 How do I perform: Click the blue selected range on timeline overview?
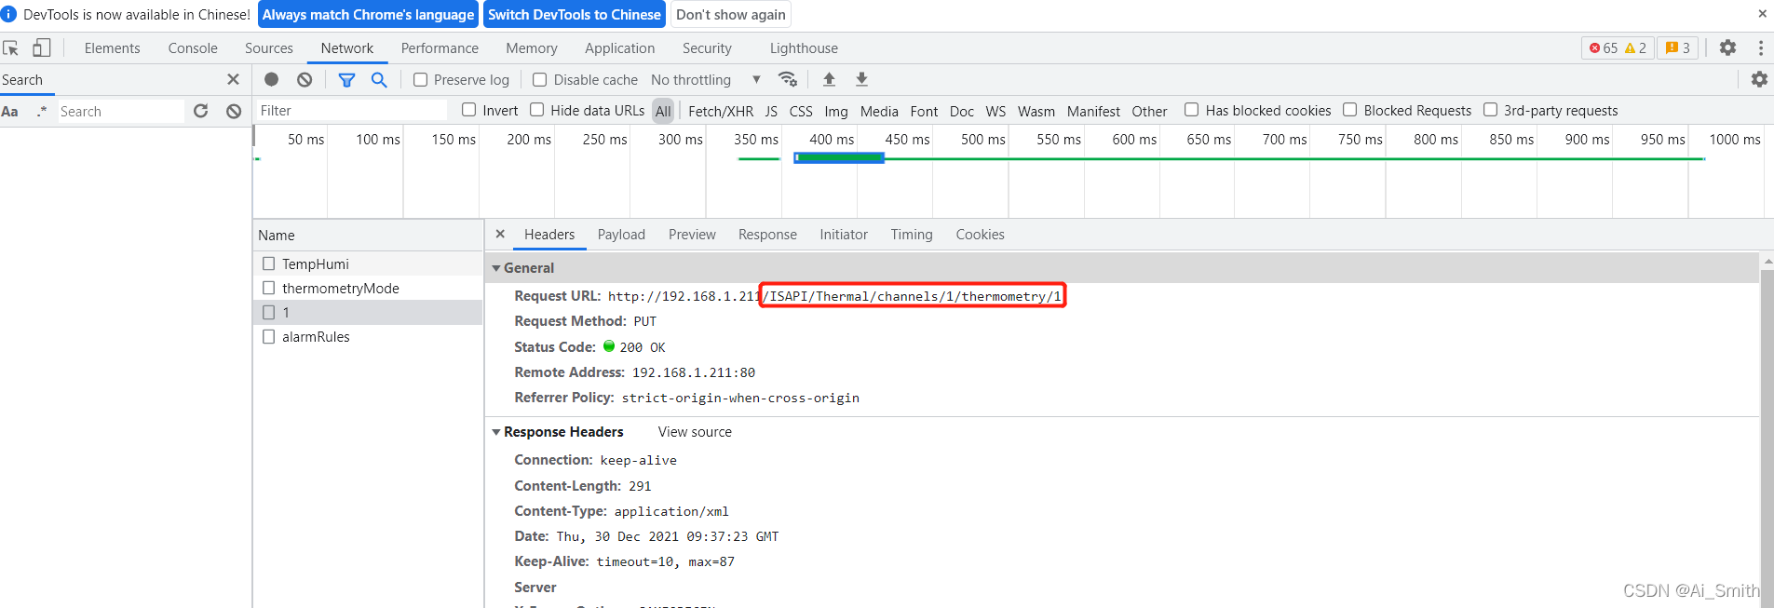839,158
